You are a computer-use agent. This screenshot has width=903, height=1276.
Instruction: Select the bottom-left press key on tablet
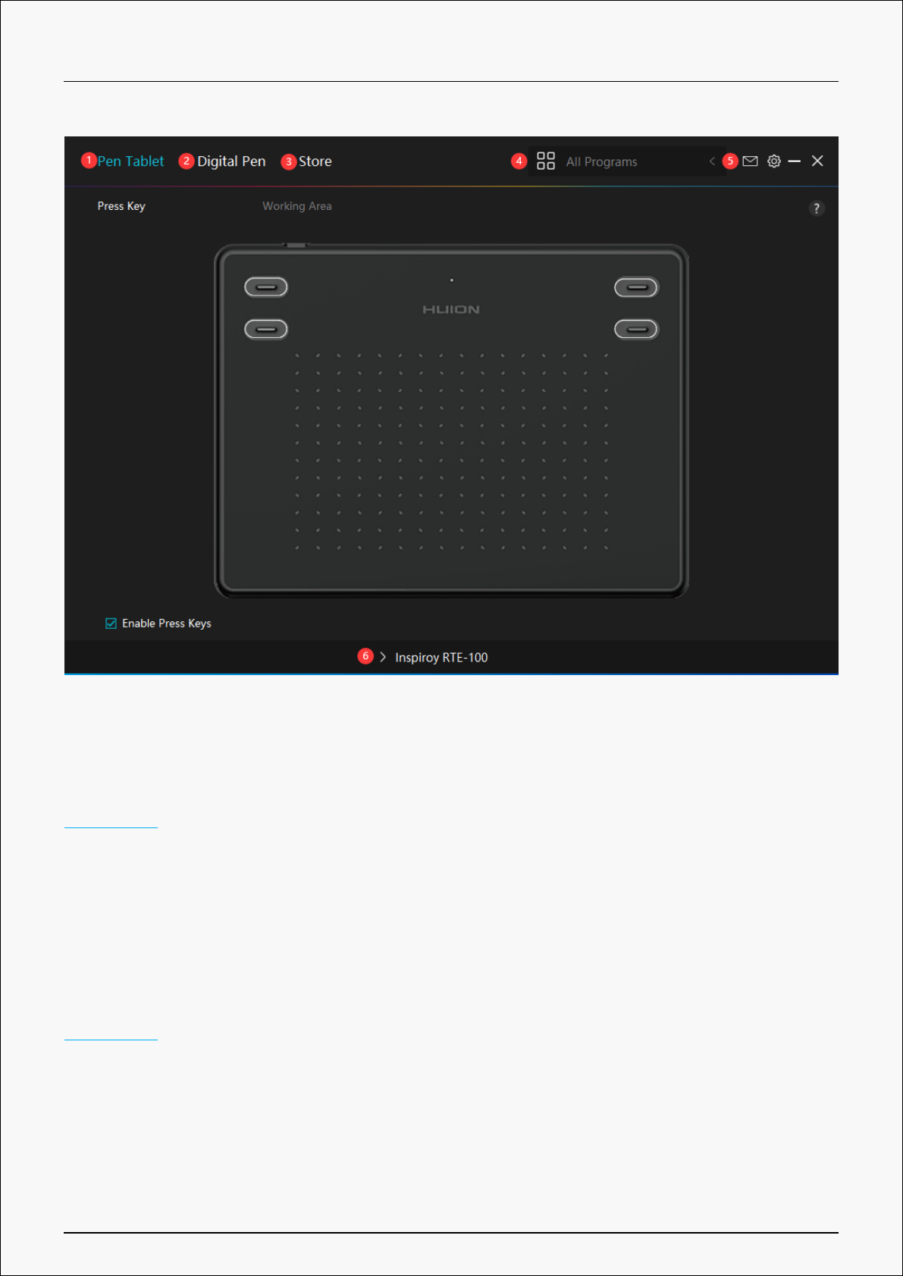tap(266, 329)
